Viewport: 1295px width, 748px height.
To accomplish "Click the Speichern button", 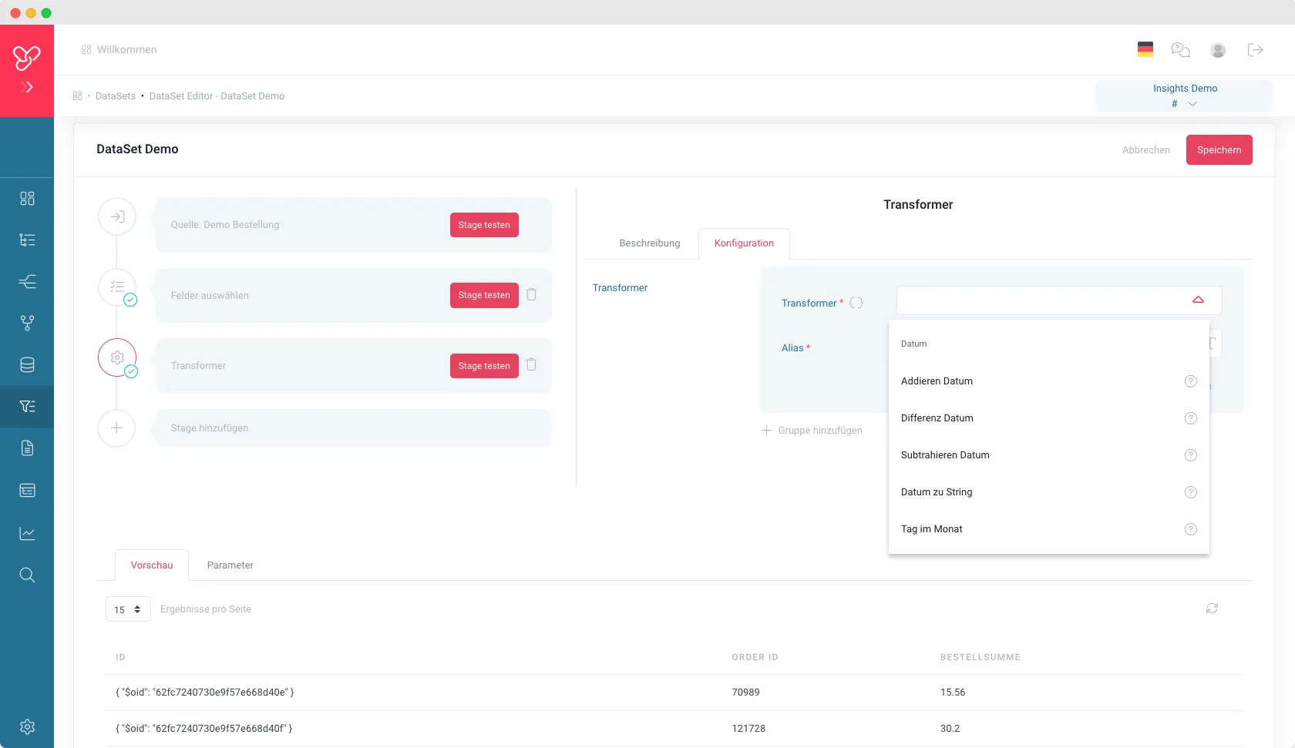I will (x=1219, y=150).
